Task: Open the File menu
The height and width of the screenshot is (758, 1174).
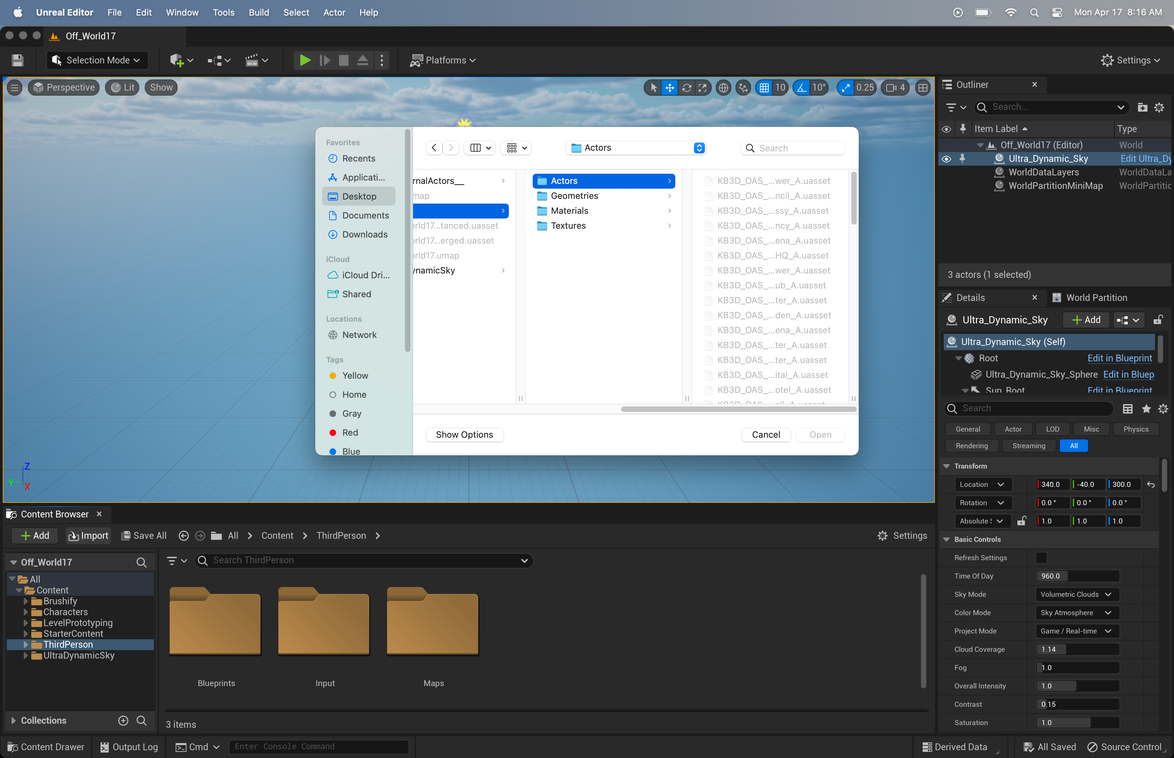Action: coord(114,12)
